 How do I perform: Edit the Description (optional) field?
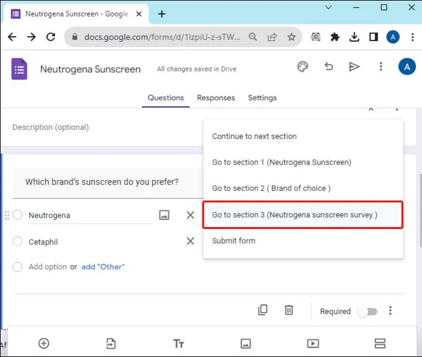click(50, 127)
